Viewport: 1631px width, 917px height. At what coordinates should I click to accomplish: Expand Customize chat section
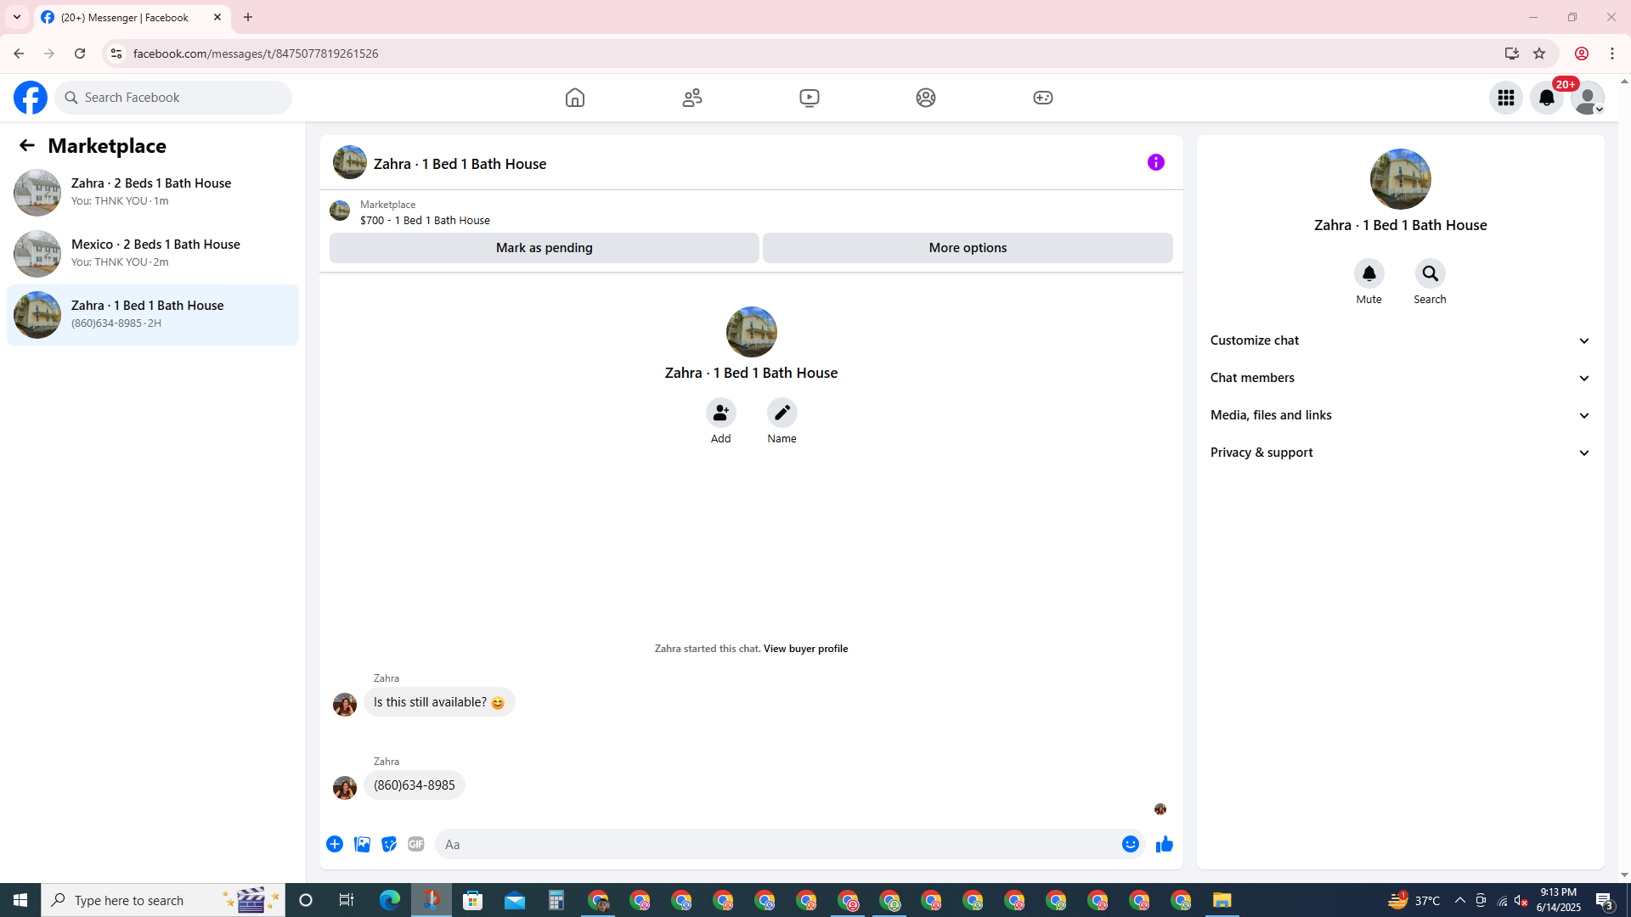click(1400, 340)
